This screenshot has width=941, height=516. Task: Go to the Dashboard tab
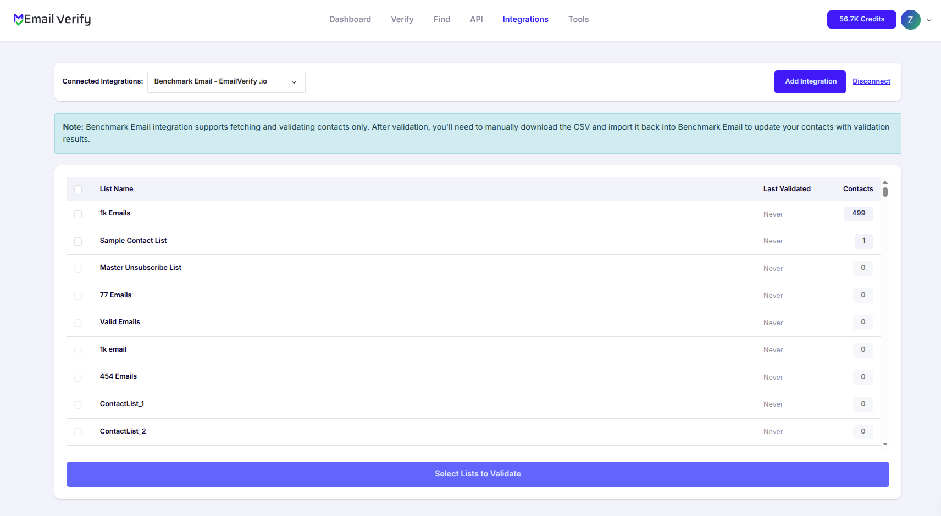[350, 19]
